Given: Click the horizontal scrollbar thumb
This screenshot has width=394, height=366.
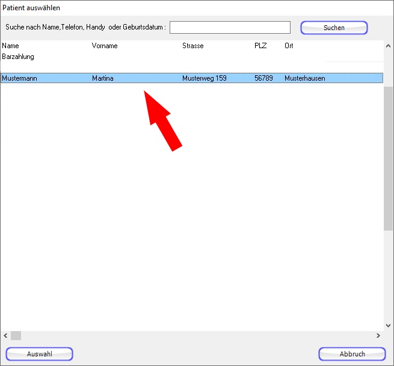Looking at the screenshot, I should tap(16, 335).
